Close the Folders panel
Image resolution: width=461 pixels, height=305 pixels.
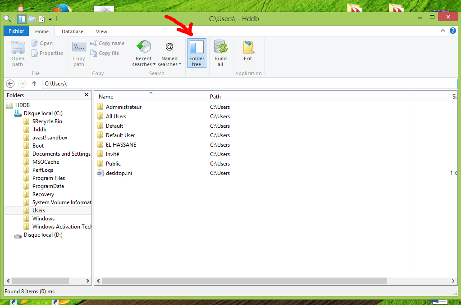tap(87, 95)
